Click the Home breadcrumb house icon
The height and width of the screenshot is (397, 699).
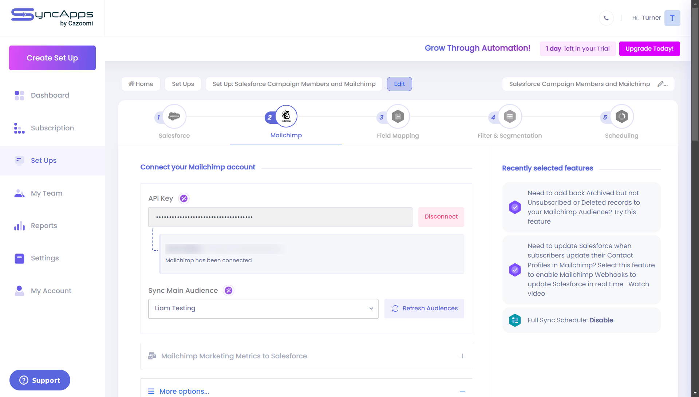click(131, 84)
